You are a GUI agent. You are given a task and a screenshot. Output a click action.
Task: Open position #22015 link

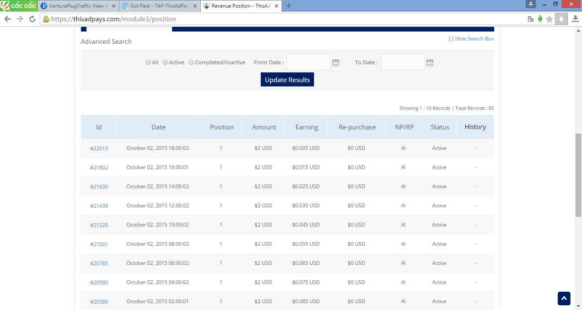click(x=99, y=149)
